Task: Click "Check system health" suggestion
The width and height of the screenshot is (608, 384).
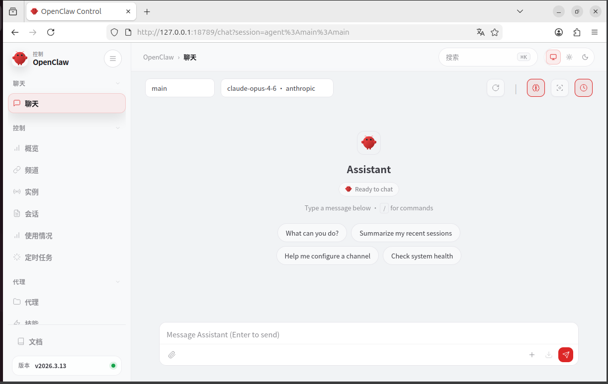Action: 422,256
